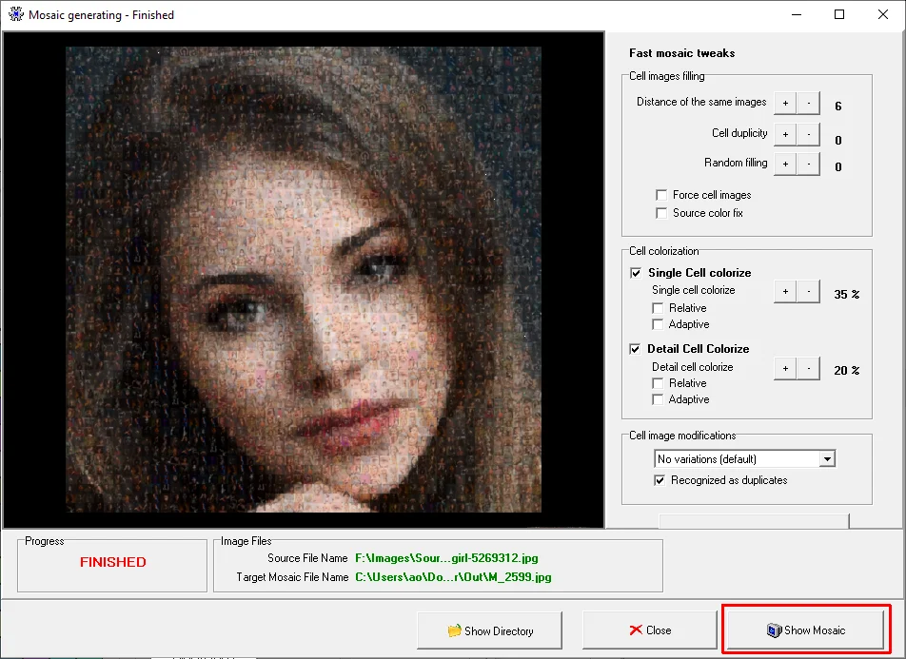Check Adaptive under Single cell colorize

click(x=658, y=324)
